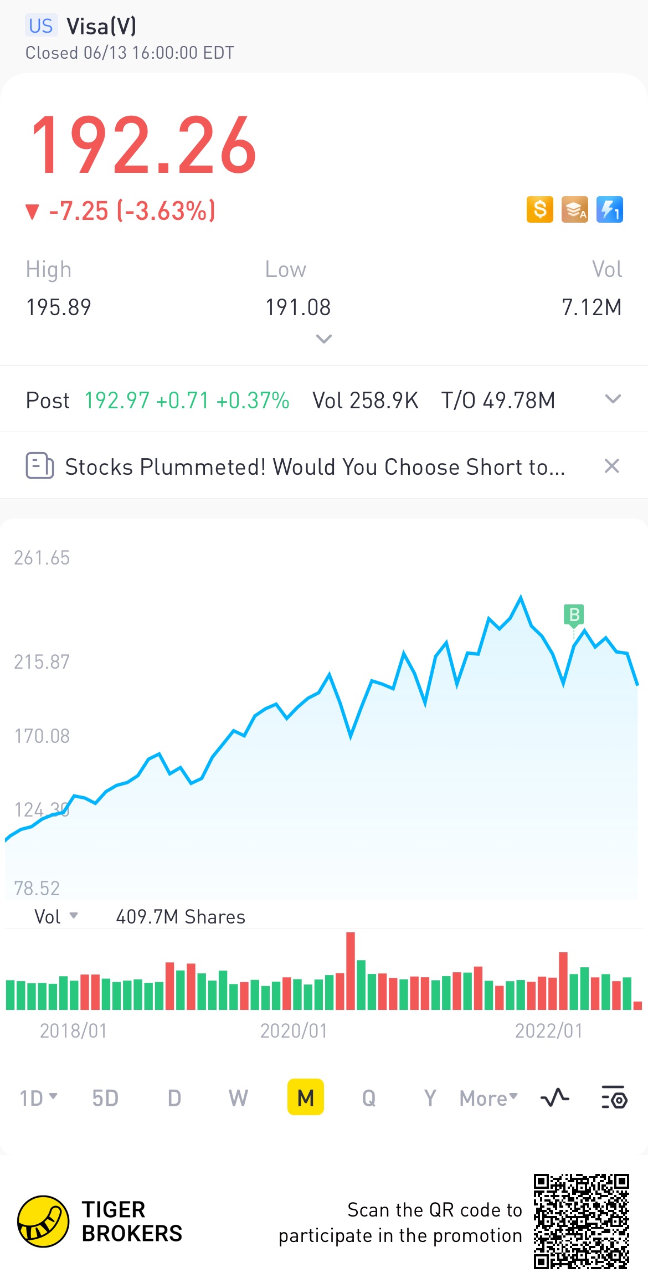Select the Q quarterly chart tab
The width and height of the screenshot is (648, 1288).
(x=369, y=1097)
